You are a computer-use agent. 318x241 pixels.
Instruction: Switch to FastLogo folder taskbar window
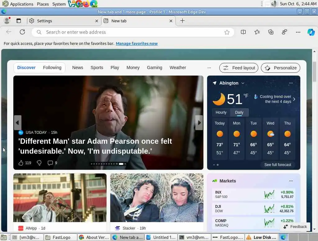pos(61,237)
